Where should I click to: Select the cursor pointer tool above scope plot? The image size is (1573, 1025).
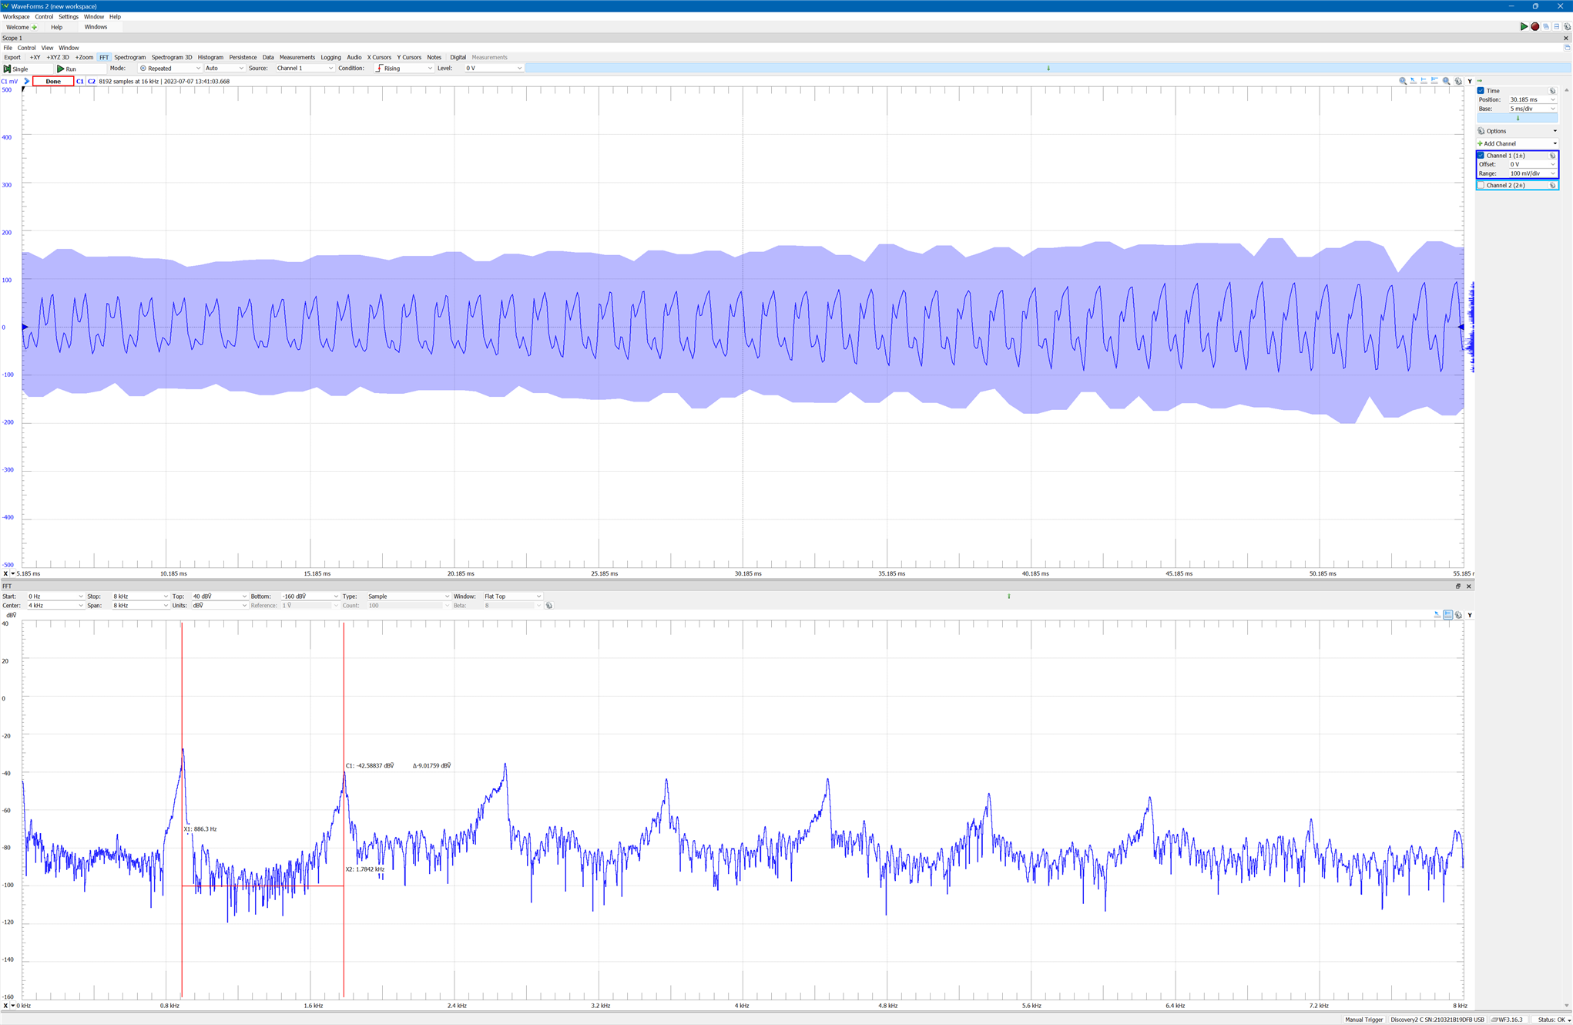[x=1414, y=81]
